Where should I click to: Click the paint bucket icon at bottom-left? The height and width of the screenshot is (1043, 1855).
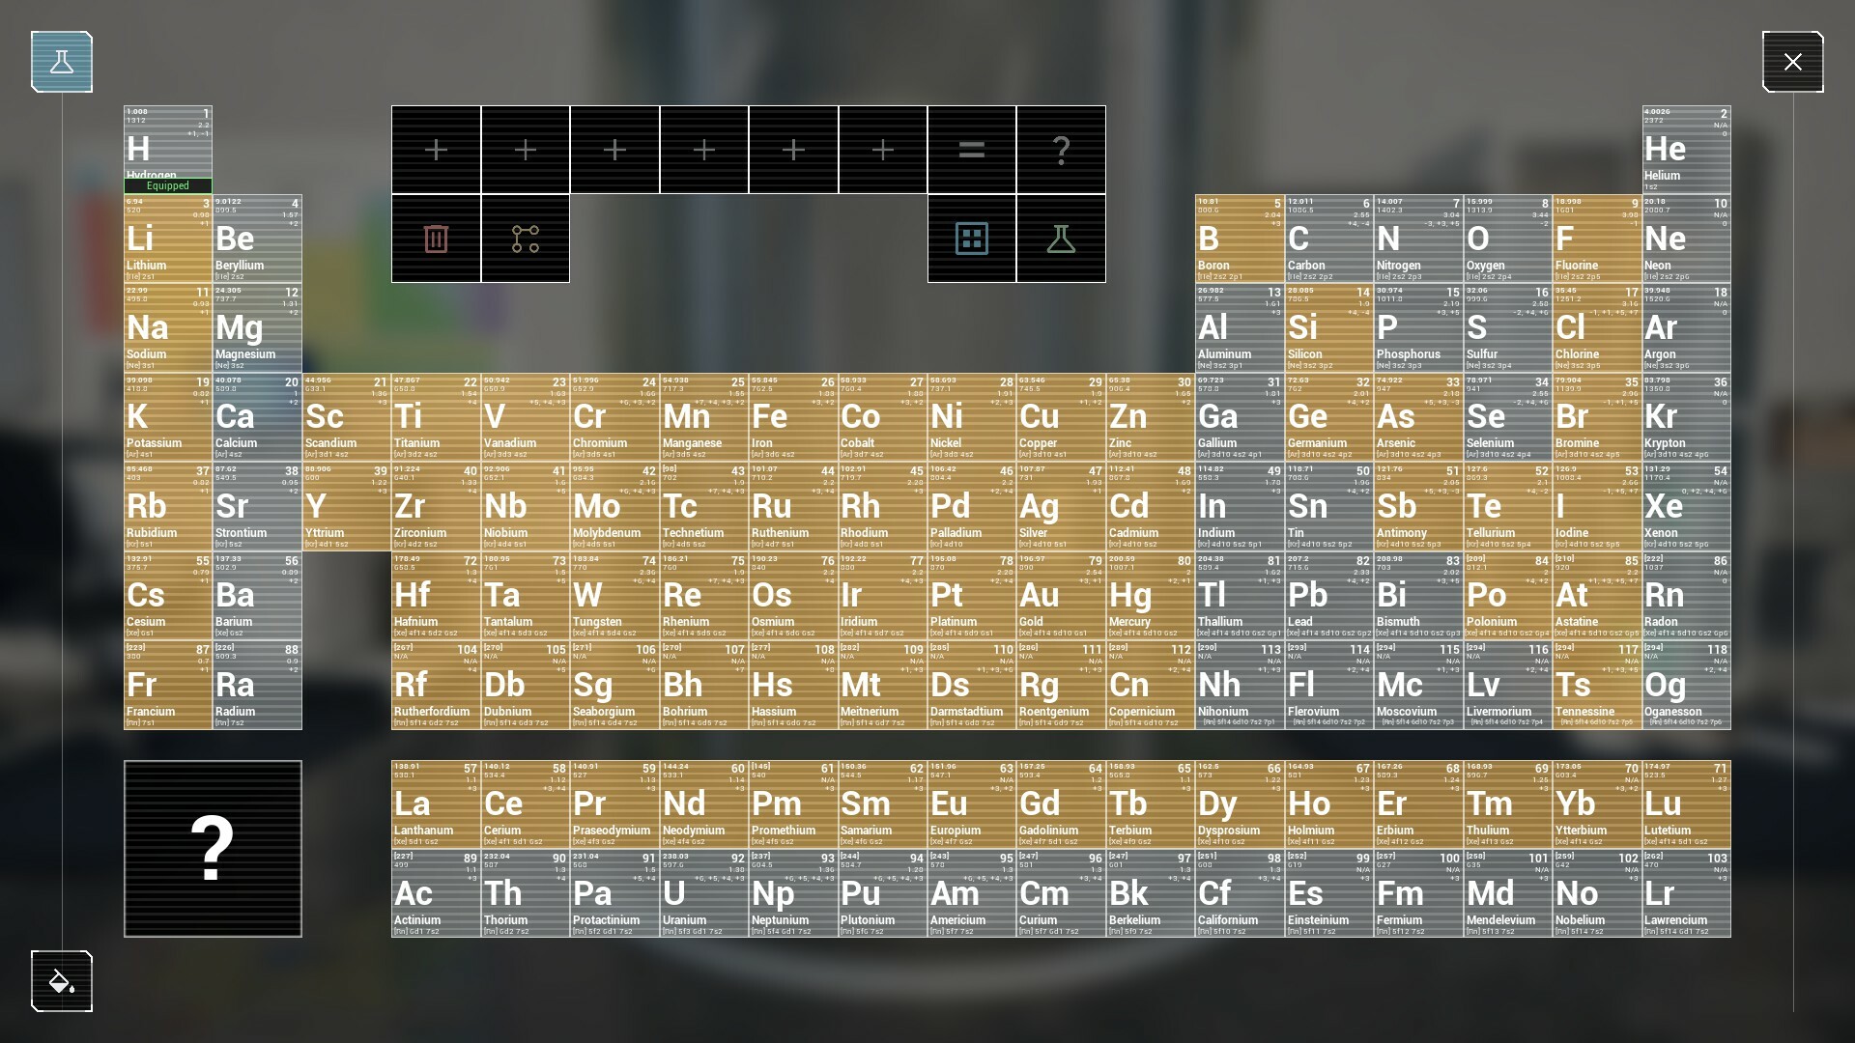[62, 981]
